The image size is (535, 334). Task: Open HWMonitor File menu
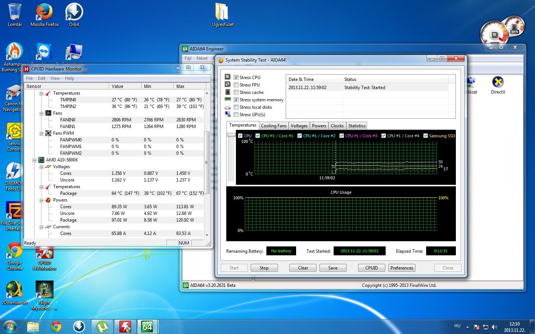29,78
